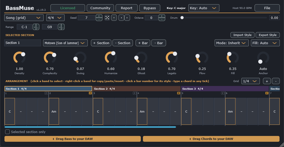Screen dimensions: 284x147
Task: Click the Complexity knob
Action: point(50,57)
